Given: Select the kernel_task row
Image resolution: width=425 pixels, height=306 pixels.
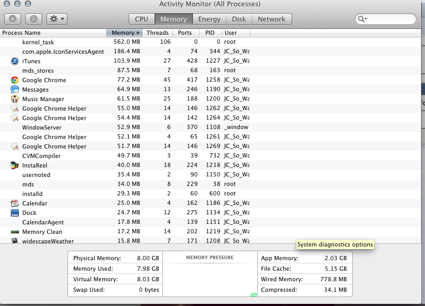Looking at the screenshot, I should [210, 42].
